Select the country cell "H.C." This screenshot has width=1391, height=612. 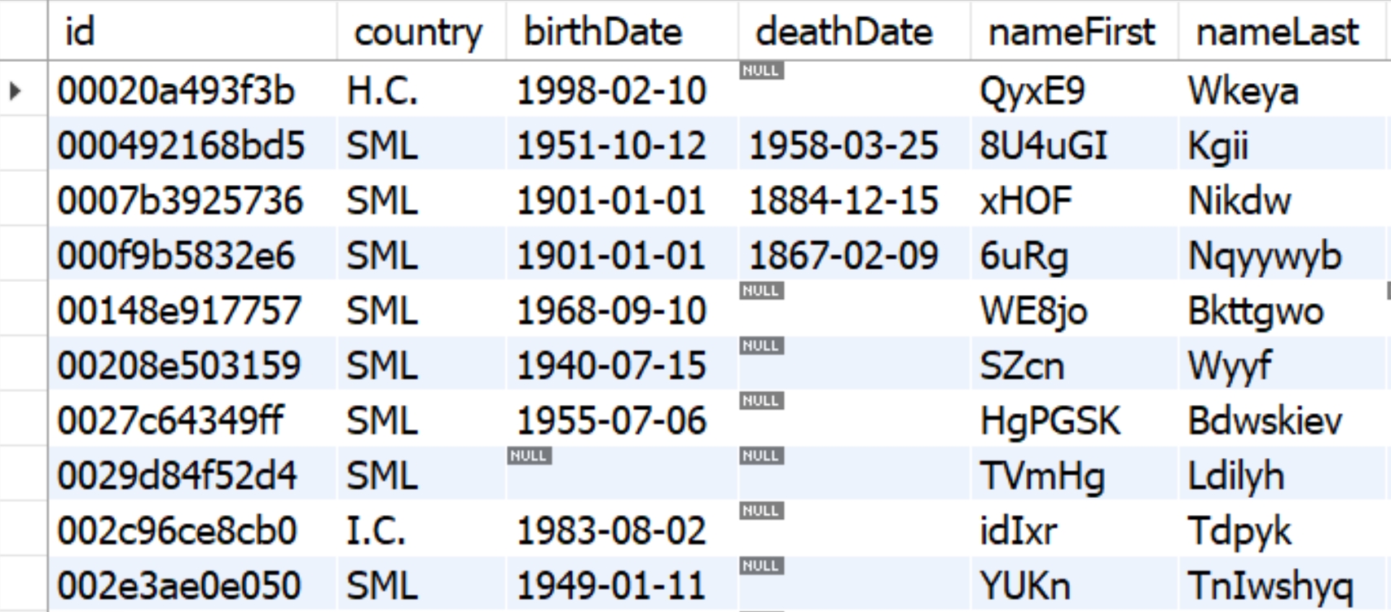click(x=381, y=90)
